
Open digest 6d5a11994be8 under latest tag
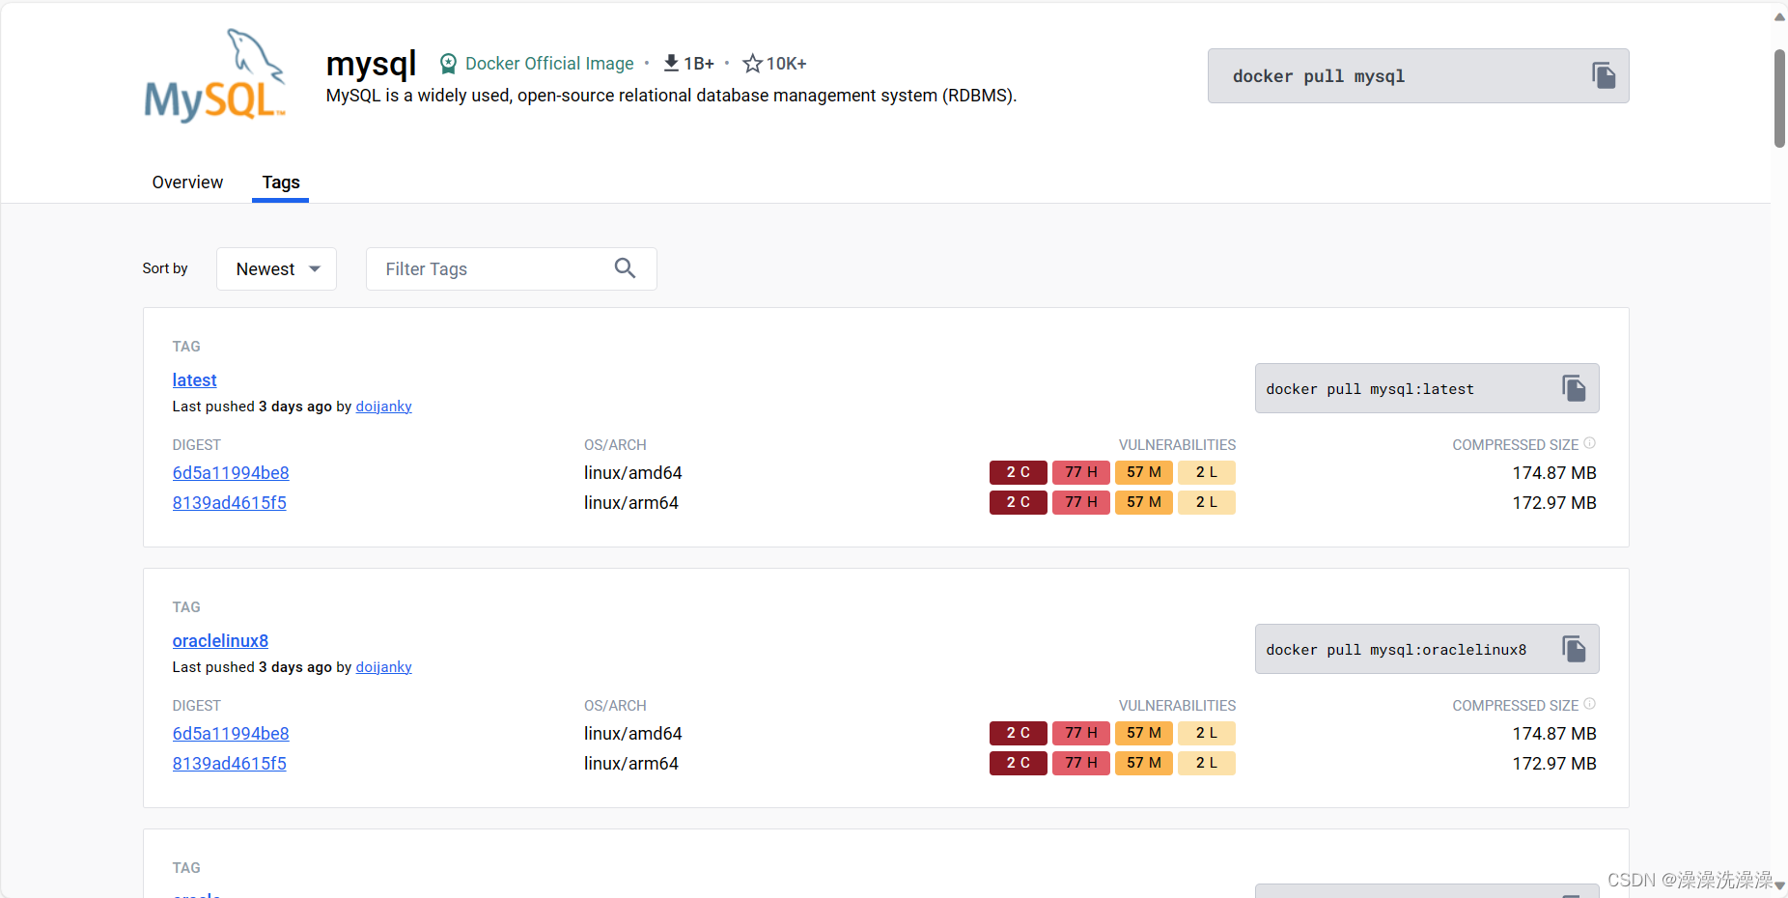[231, 472]
